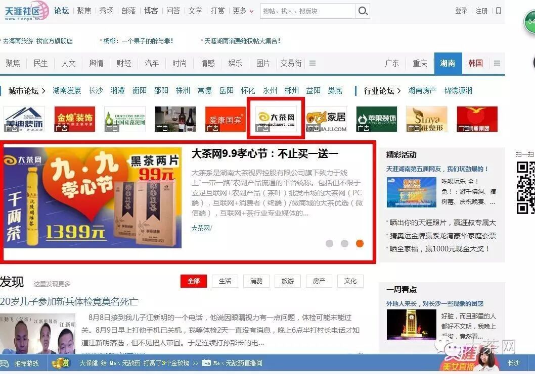The height and width of the screenshot is (374, 535).
Task: Click the gold coins 赏 icon
Action: pyautogui.click(x=61, y=363)
